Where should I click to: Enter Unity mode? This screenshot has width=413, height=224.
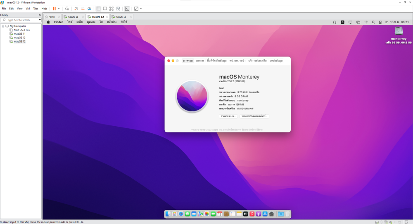pyautogui.click(x=118, y=9)
